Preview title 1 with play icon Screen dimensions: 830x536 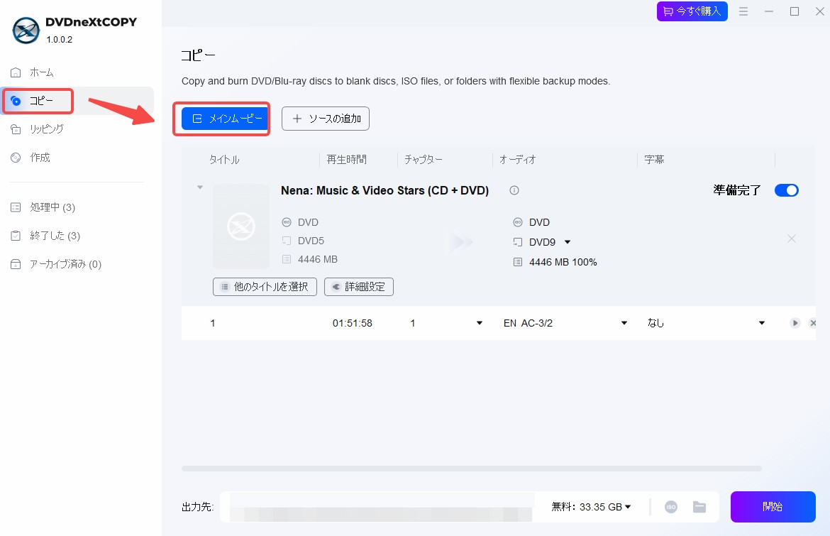(795, 323)
